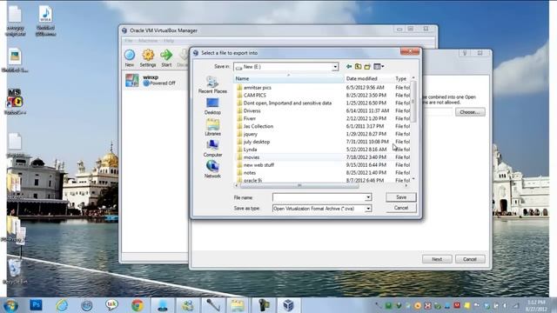Open Help menu in VirtualBox Manager

point(169,41)
